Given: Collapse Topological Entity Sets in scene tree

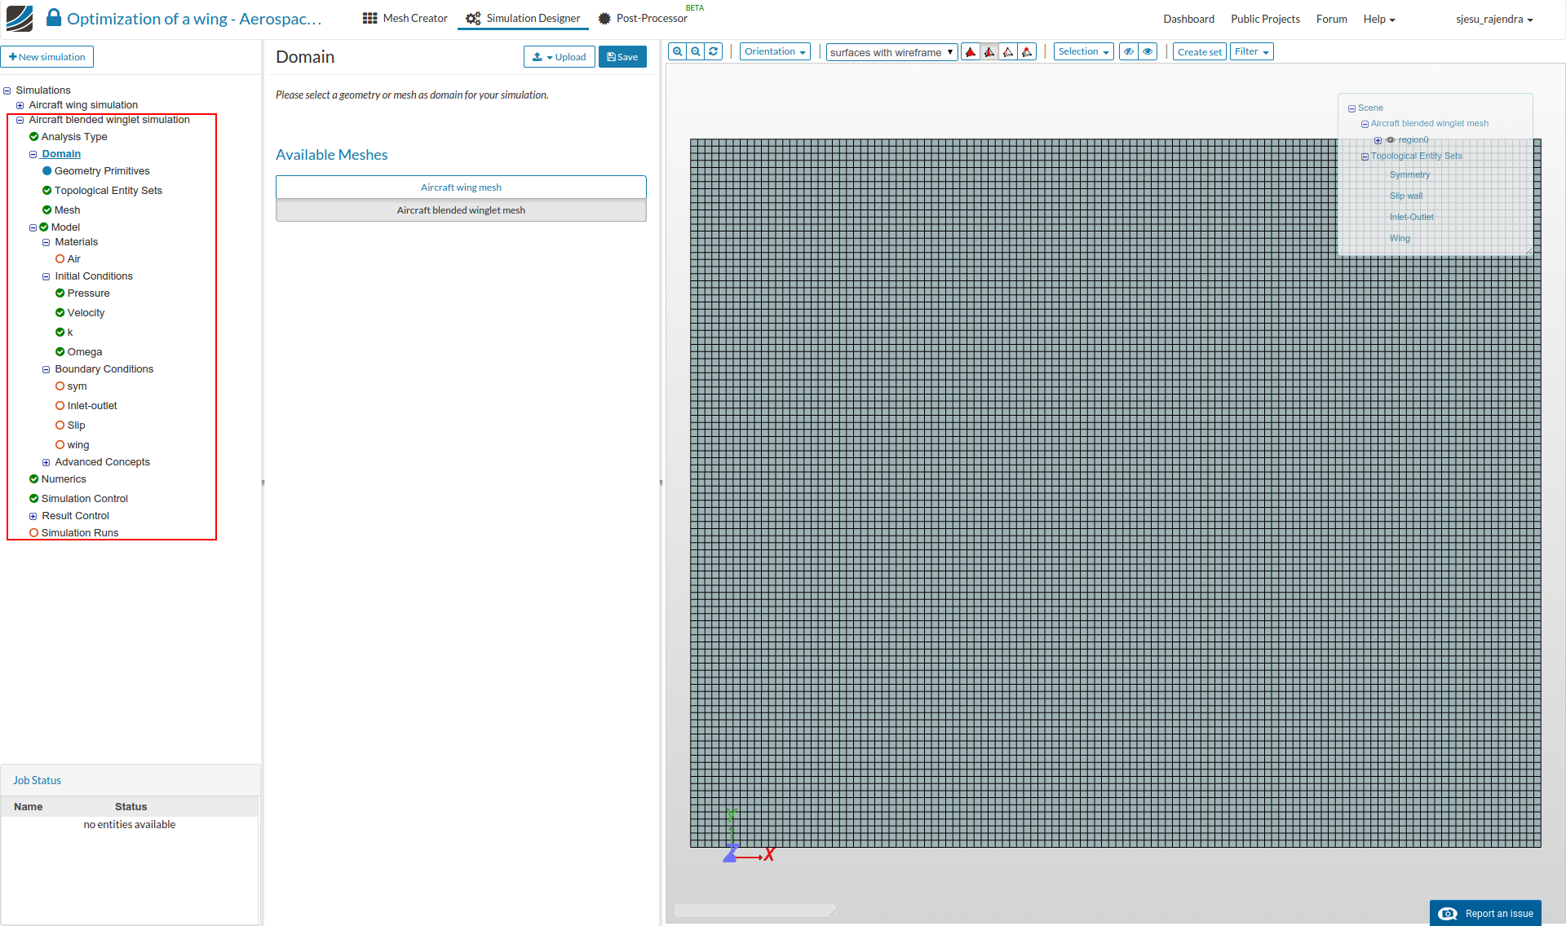Looking at the screenshot, I should point(1365,157).
